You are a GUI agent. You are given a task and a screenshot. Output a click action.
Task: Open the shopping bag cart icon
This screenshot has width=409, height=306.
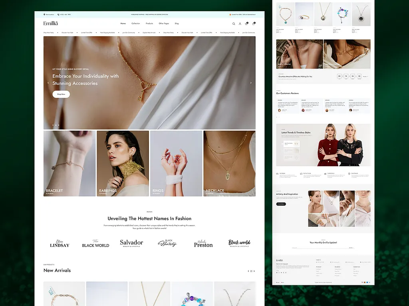(253, 24)
